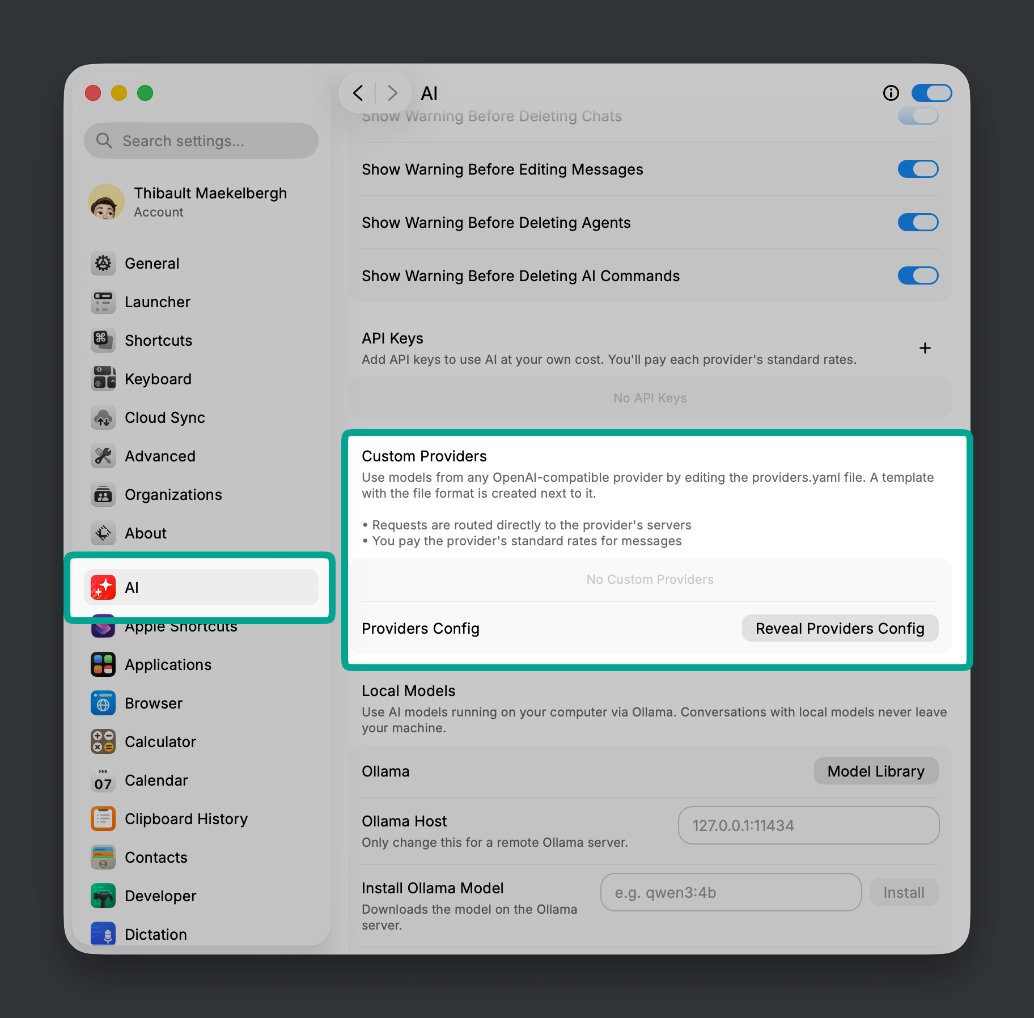Open Shortcuts command-key icon
The height and width of the screenshot is (1018, 1034).
tap(103, 340)
